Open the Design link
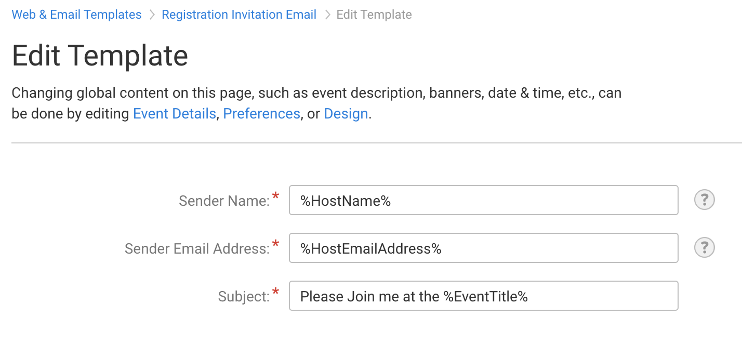742x343 pixels. pos(346,113)
